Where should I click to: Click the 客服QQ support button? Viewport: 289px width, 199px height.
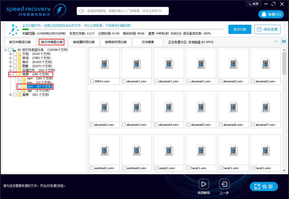[x=271, y=14]
